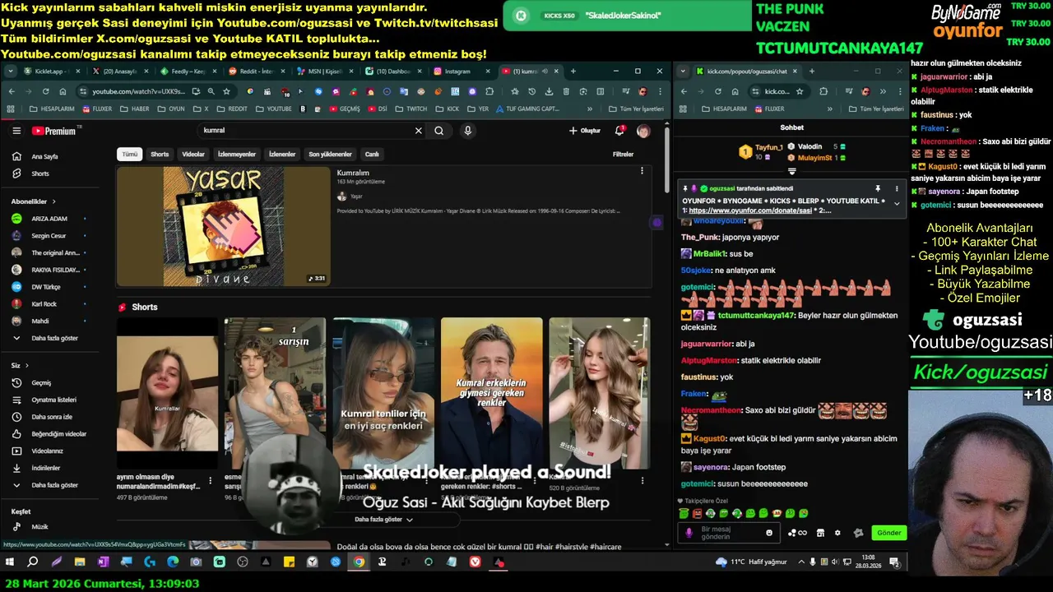Go to the YouTube Premium logo home
Viewport: 1053px width, 592px height.
pos(55,131)
